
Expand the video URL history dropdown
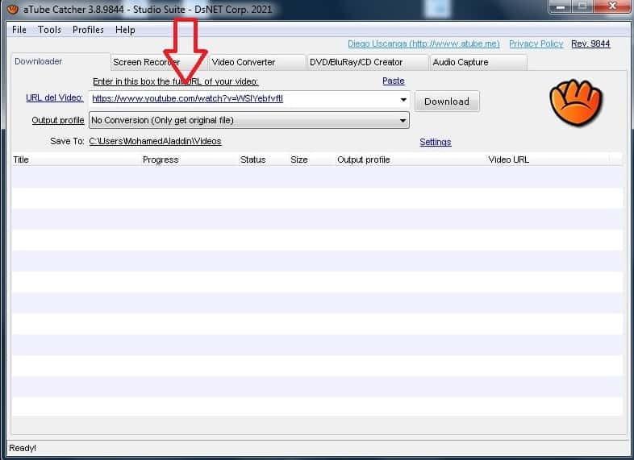(403, 100)
